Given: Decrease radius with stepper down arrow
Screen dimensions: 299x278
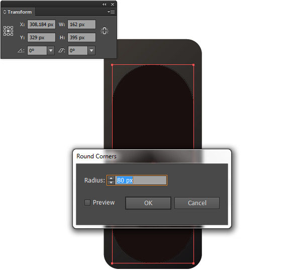Looking at the screenshot, I should pyautogui.click(x=111, y=182).
